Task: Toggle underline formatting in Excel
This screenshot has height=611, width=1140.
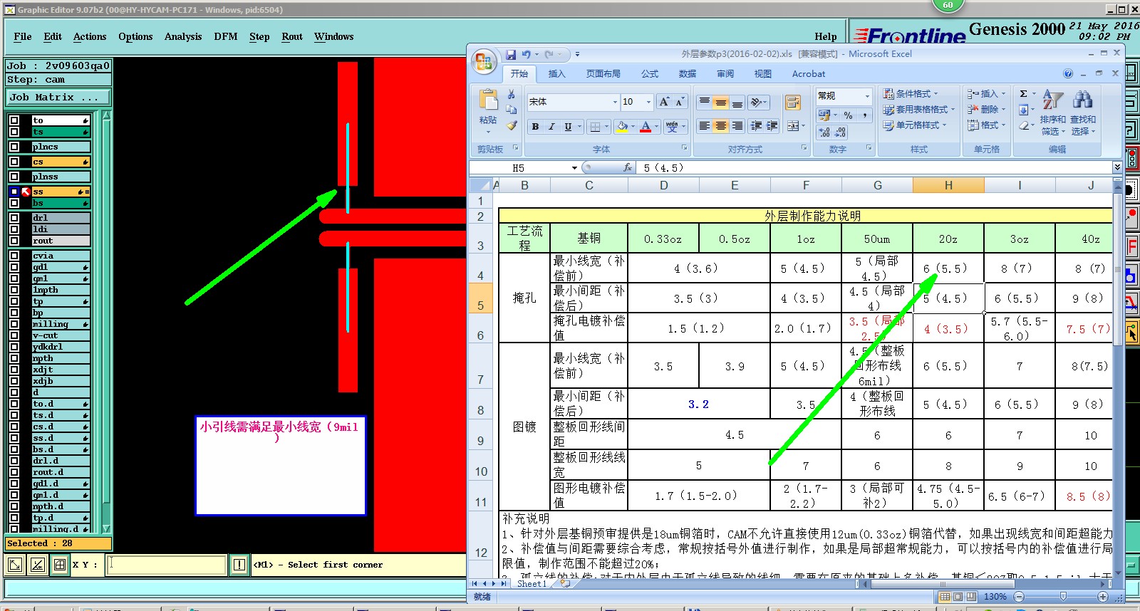Action: click(568, 127)
